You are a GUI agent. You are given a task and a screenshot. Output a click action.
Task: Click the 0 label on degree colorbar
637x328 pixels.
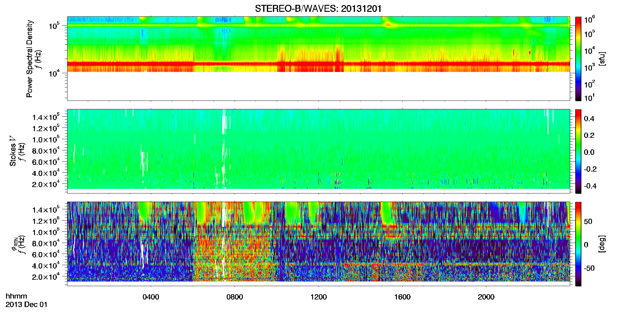(x=586, y=245)
